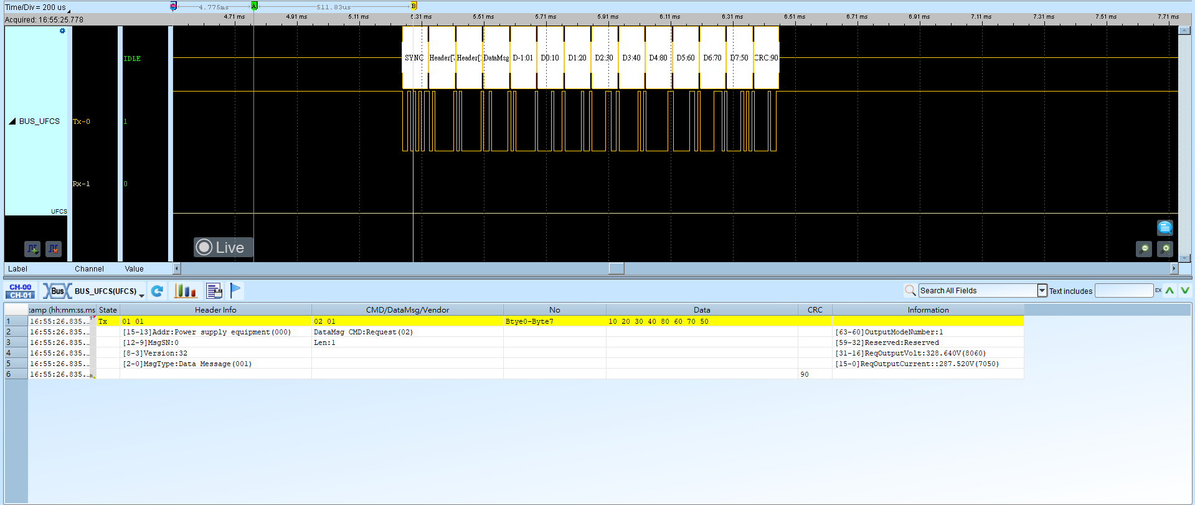Click the blue flag marker icon
Viewport: 1195px width, 505px height.
click(x=235, y=290)
